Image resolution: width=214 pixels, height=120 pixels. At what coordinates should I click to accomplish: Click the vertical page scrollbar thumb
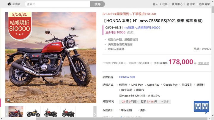pyautogui.click(x=213, y=9)
